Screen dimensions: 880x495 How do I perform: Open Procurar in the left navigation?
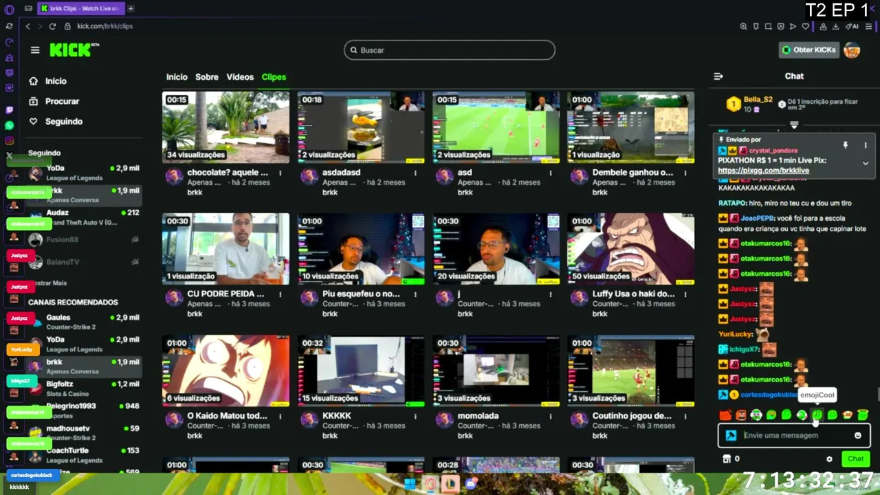(55, 101)
